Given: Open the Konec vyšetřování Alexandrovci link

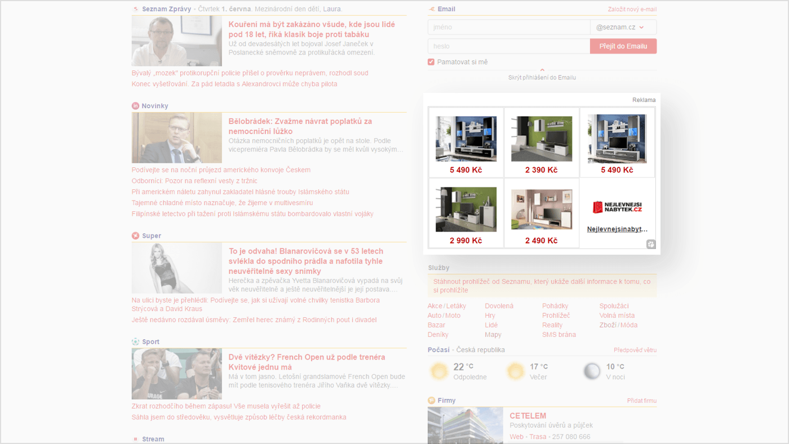Looking at the screenshot, I should [x=234, y=84].
